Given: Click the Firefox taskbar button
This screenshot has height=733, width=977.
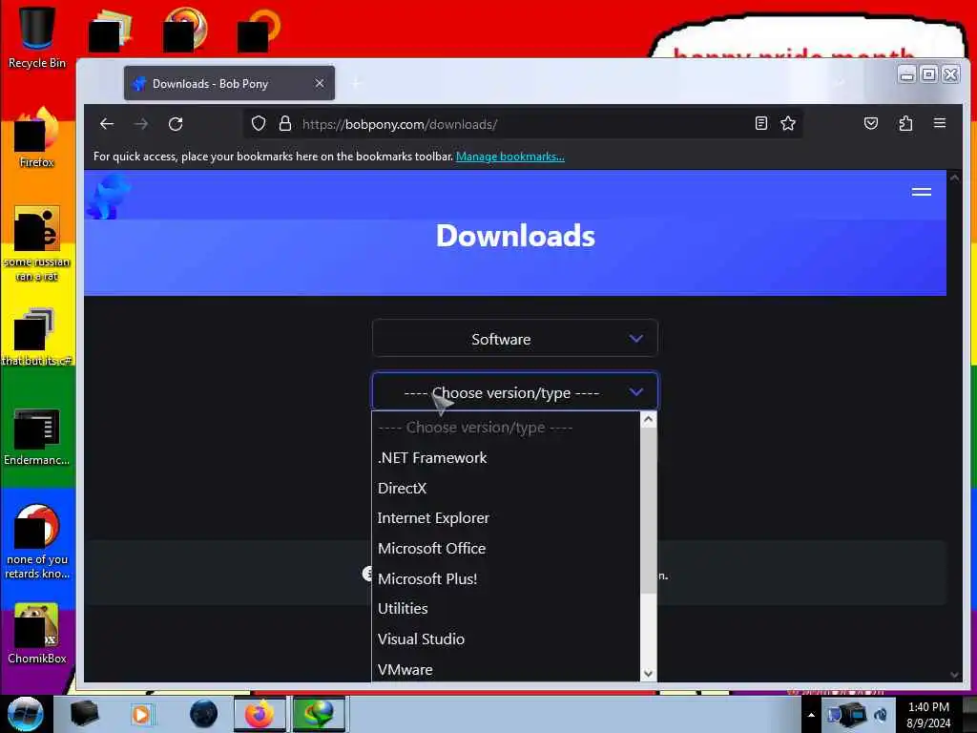Looking at the screenshot, I should (260, 714).
